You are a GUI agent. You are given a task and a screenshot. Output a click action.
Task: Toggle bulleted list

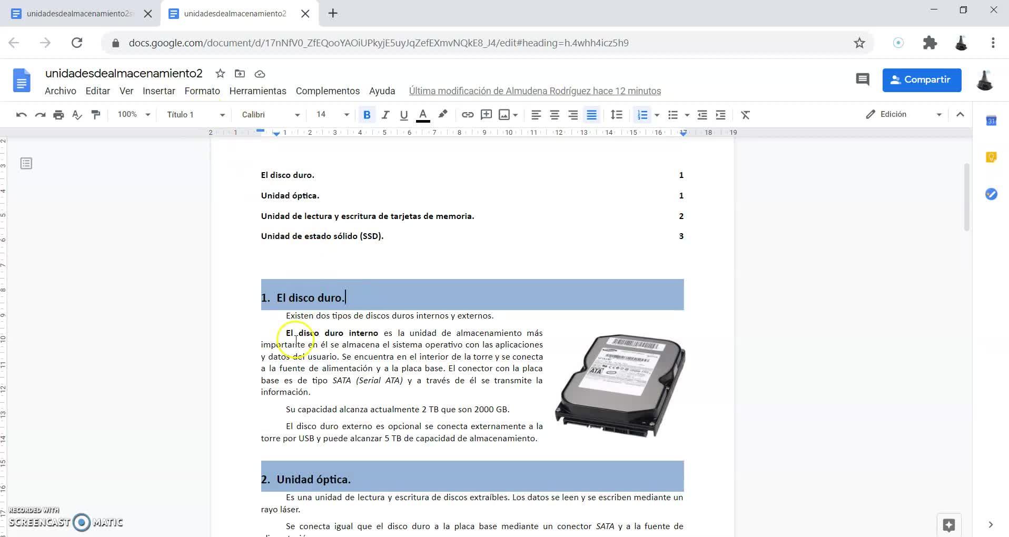tap(672, 115)
